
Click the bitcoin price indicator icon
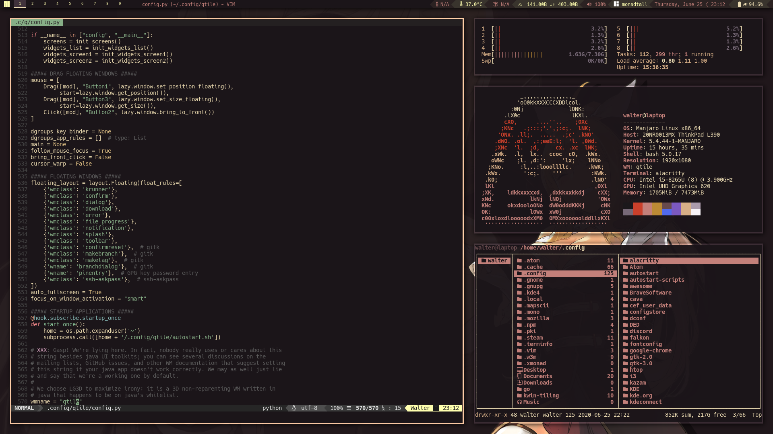tap(437, 4)
